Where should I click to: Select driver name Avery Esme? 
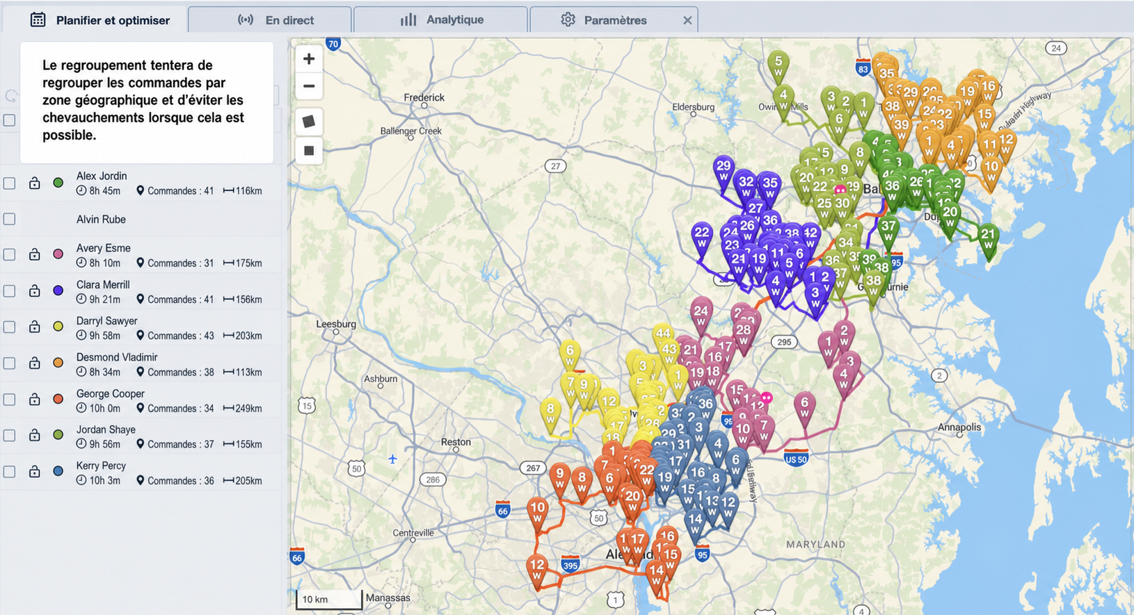pos(104,248)
